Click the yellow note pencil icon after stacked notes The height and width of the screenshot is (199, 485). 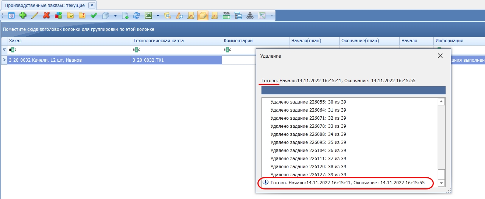coord(215,15)
